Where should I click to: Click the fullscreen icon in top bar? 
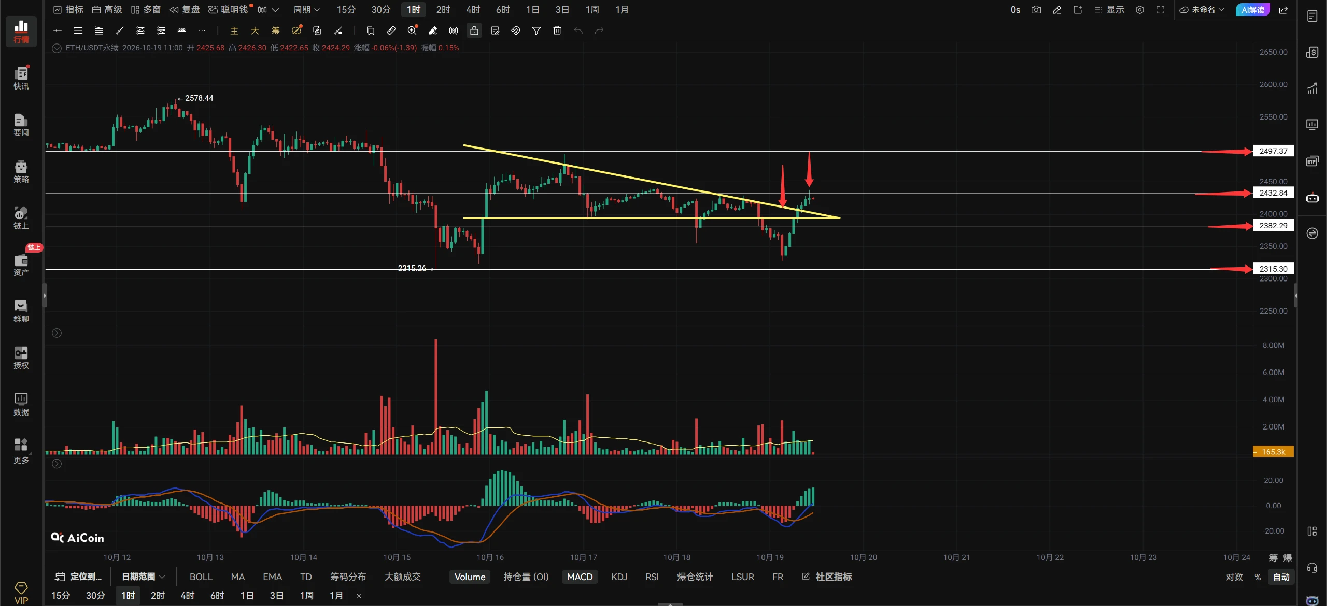pos(1161,10)
